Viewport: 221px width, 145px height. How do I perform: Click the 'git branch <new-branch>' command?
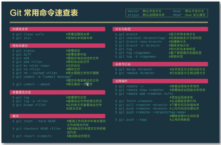(139, 42)
